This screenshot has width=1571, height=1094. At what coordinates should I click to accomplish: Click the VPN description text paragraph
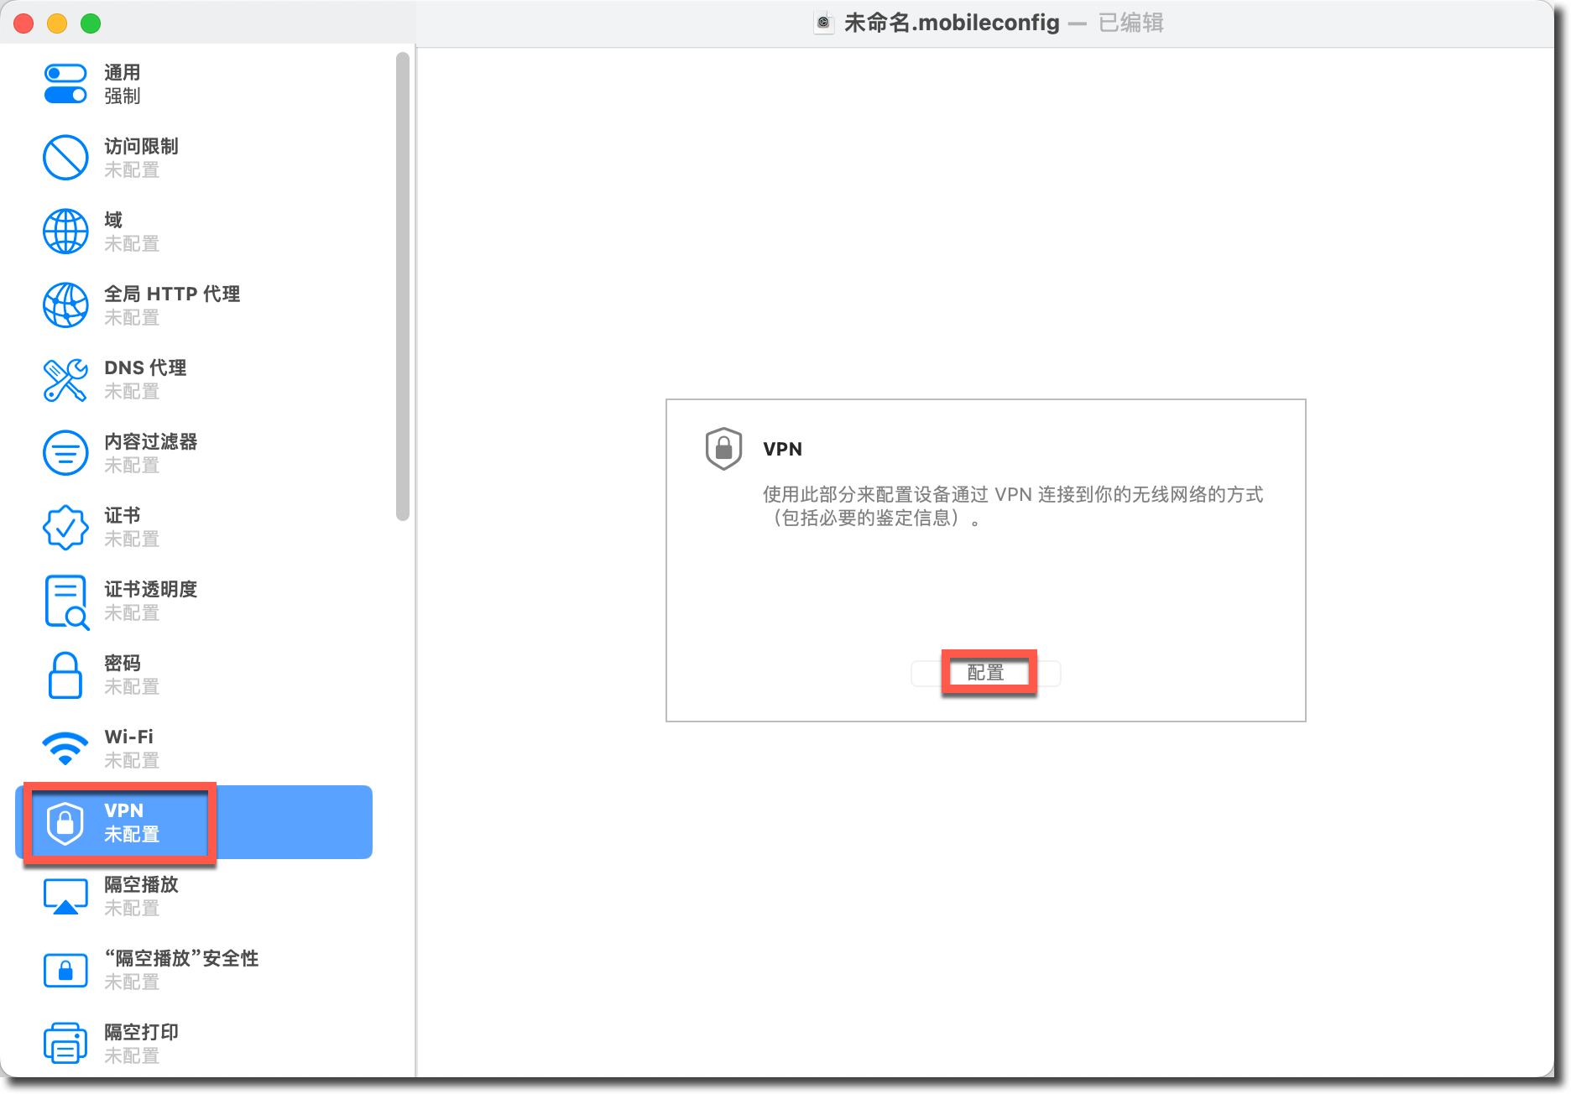1013,506
